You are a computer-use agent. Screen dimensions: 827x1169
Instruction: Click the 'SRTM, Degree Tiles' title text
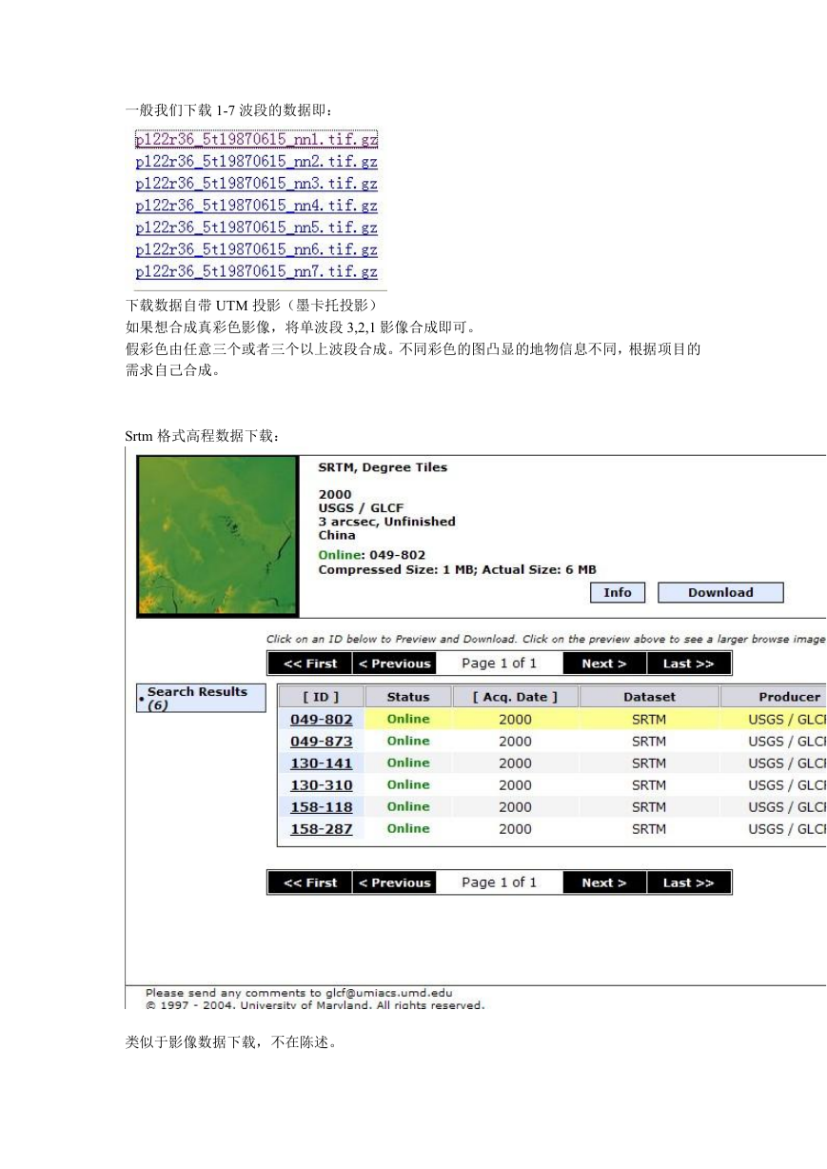point(383,467)
